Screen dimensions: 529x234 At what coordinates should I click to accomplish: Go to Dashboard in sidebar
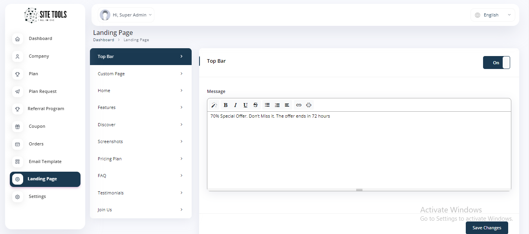[x=40, y=38]
